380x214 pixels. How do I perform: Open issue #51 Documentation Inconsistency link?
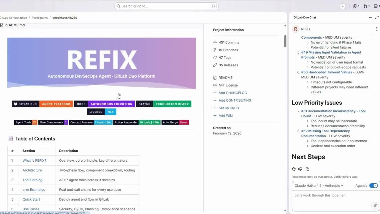pyautogui.click(x=333, y=114)
